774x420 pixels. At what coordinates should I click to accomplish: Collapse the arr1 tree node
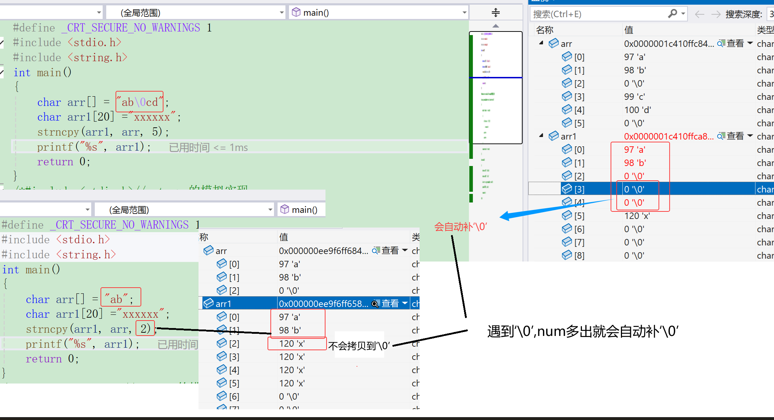pyautogui.click(x=541, y=136)
